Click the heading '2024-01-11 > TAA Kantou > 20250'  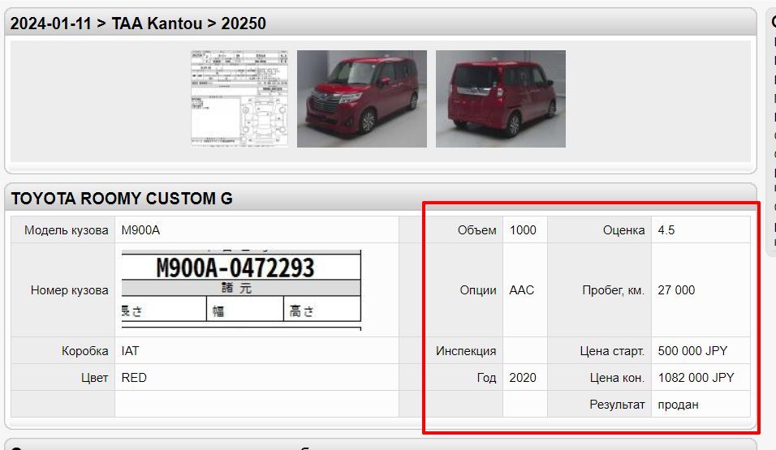click(138, 24)
